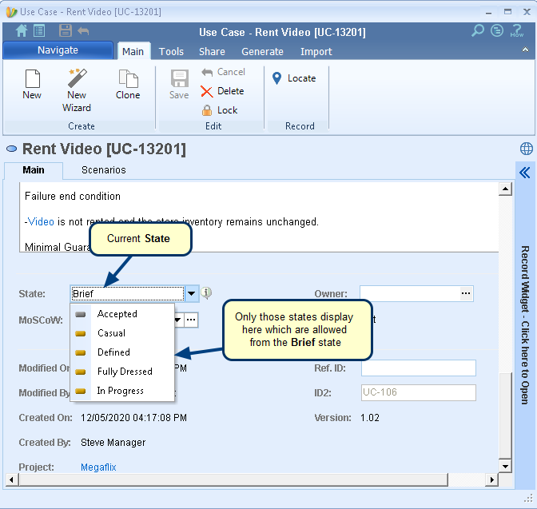Click the Created By value Steve Manager
This screenshot has width=537, height=509.
pos(113,443)
